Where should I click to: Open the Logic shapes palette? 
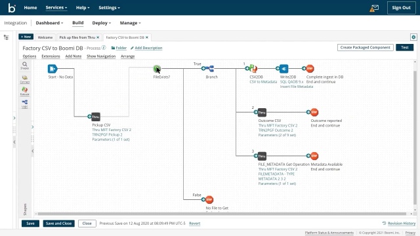tap(25, 104)
